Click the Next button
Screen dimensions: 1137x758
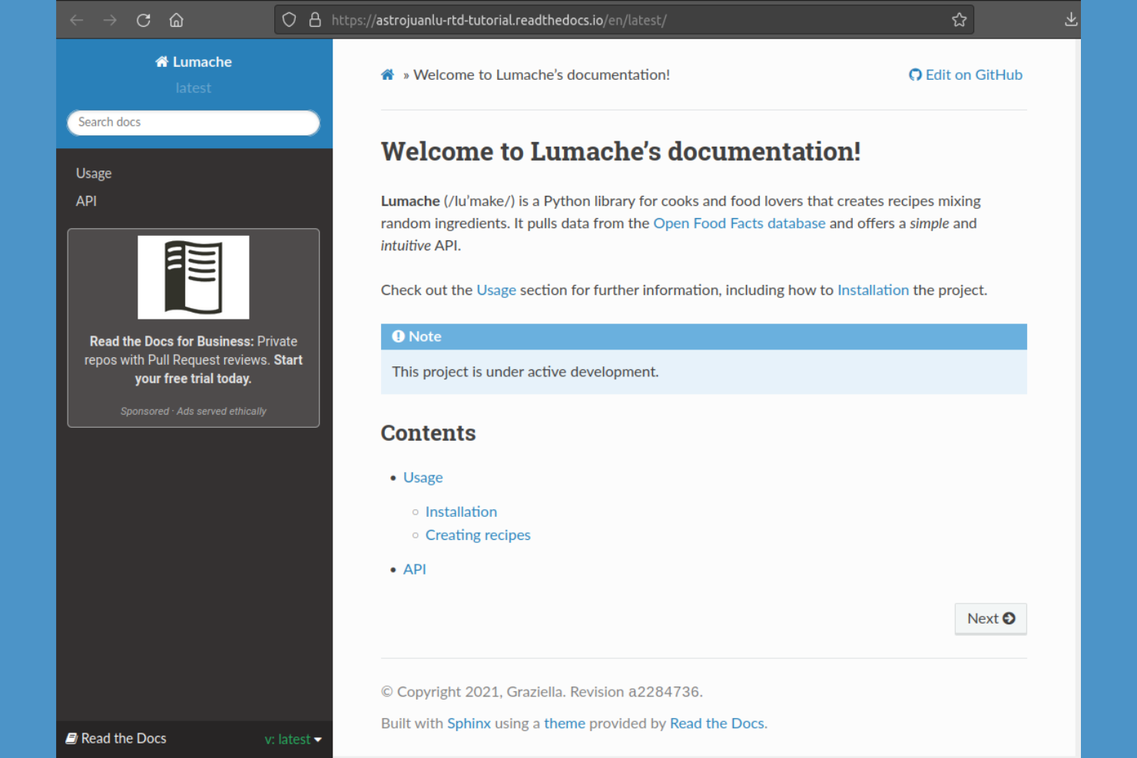[x=990, y=618]
